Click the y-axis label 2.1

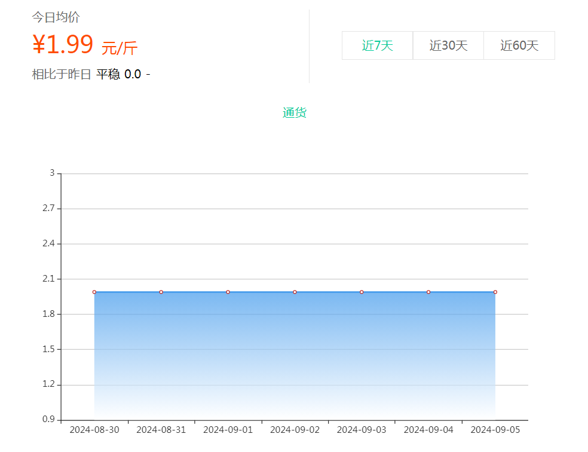tap(48, 279)
